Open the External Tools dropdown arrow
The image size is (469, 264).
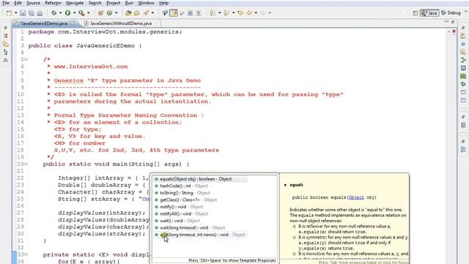(x=88, y=13)
